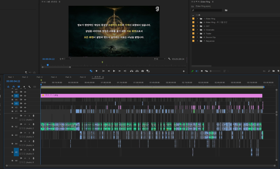Switch to the Part. 2 sequence tab
Screen dimensions: 280x169
point(25,77)
